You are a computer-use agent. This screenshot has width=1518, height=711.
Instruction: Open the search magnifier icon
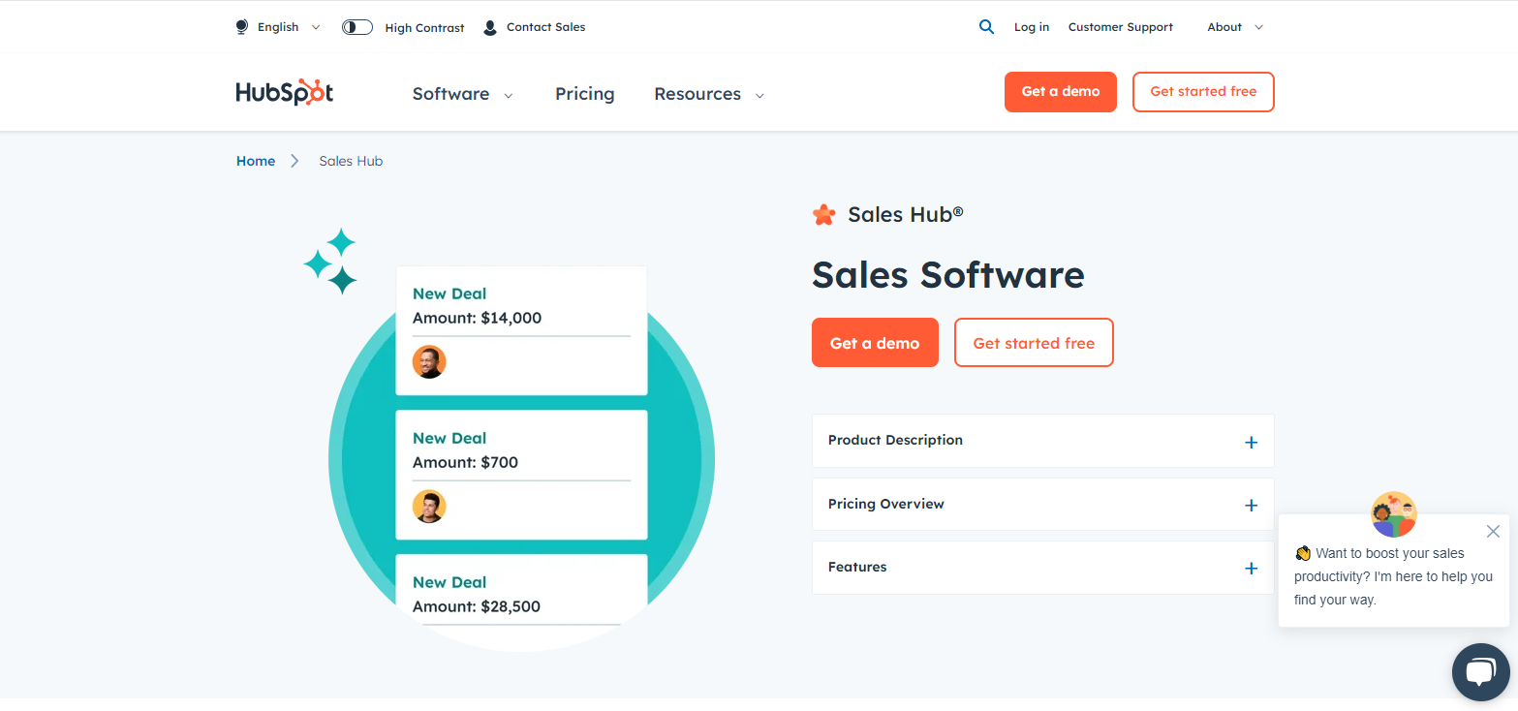tap(986, 27)
